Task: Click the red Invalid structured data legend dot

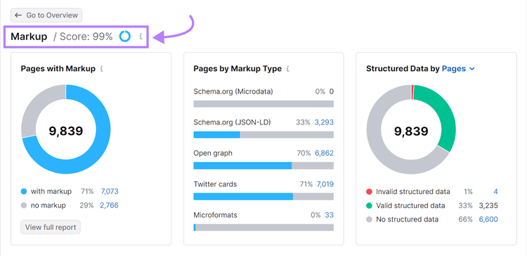Action: [x=369, y=192]
